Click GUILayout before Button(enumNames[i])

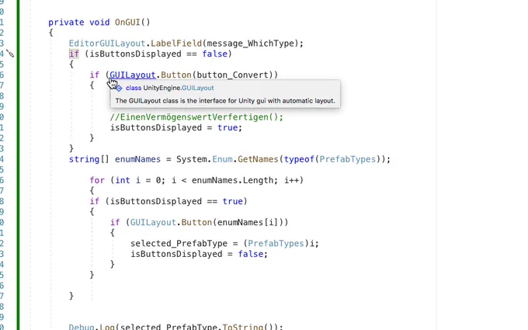[x=153, y=222]
